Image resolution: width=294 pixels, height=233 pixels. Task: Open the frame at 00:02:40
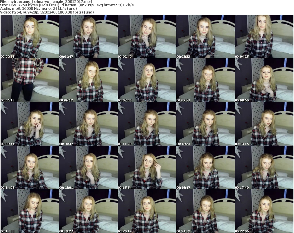tap(147, 36)
